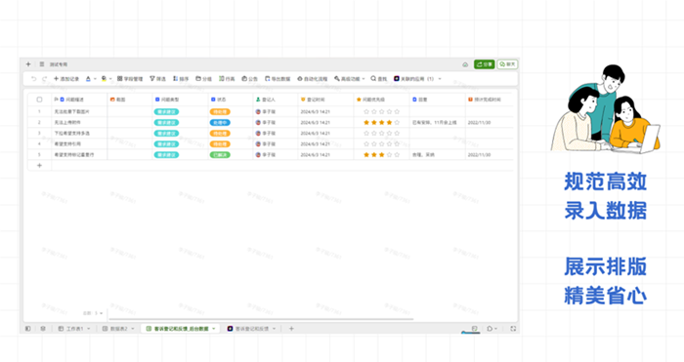The width and height of the screenshot is (684, 362).
Task: Click the 查找 search tool
Action: [x=379, y=79]
